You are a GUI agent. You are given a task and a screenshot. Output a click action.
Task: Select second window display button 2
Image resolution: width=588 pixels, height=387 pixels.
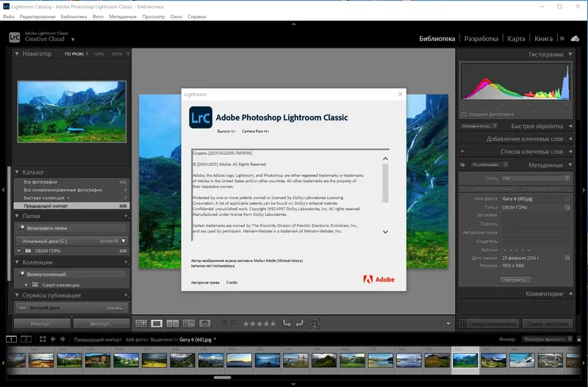coord(26,339)
